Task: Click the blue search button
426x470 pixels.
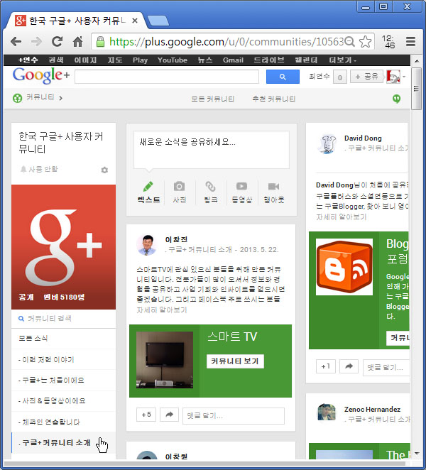Action: [283, 77]
